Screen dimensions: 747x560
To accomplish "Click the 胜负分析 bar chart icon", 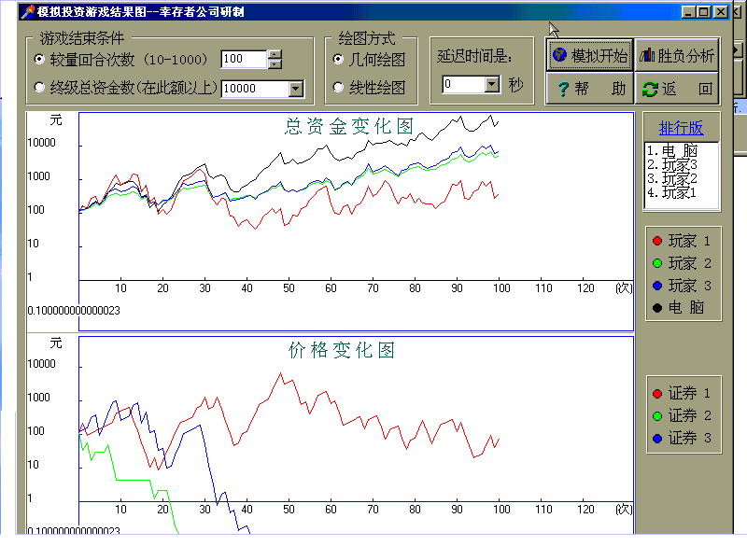I will pyautogui.click(x=647, y=55).
